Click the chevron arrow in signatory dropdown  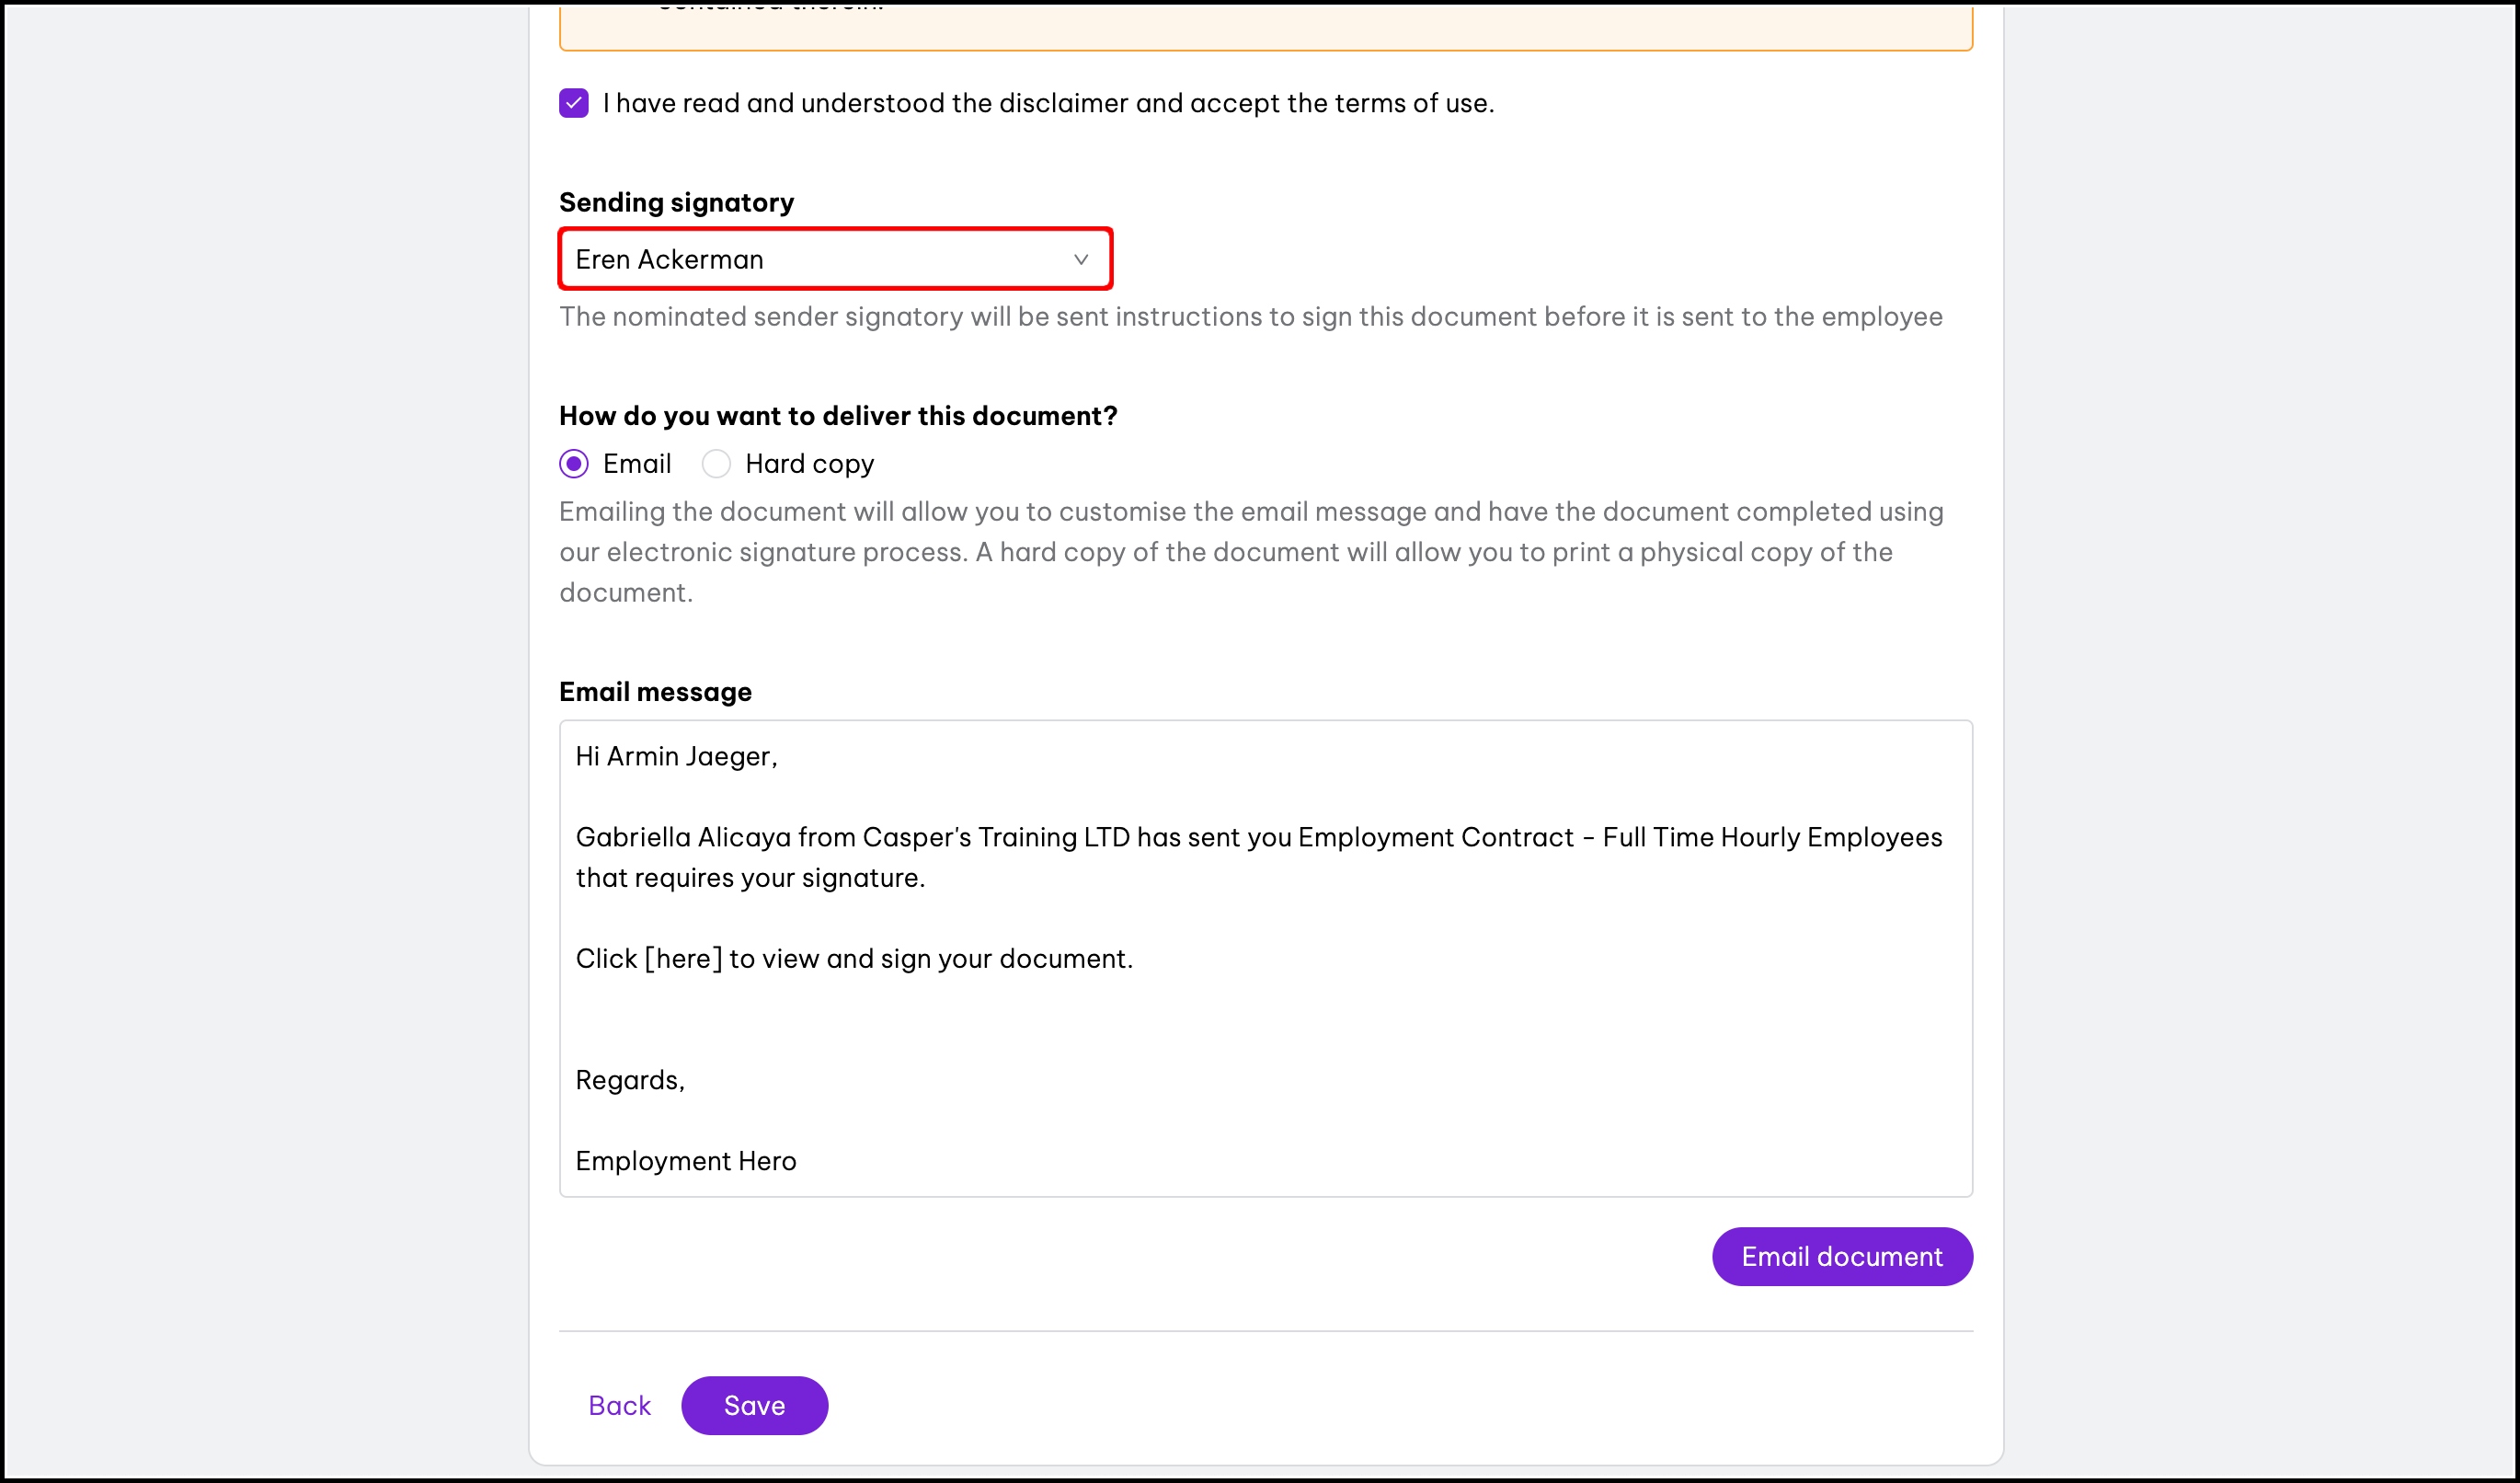(x=1080, y=260)
